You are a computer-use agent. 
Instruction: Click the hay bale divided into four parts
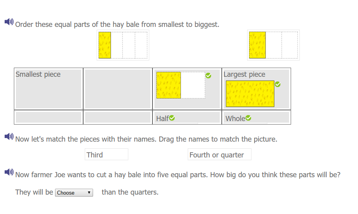tap(123, 45)
